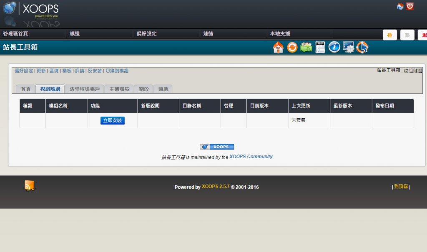Click the house icon in the module toolbar
The width and height of the screenshot is (427, 252).
tap(278, 47)
